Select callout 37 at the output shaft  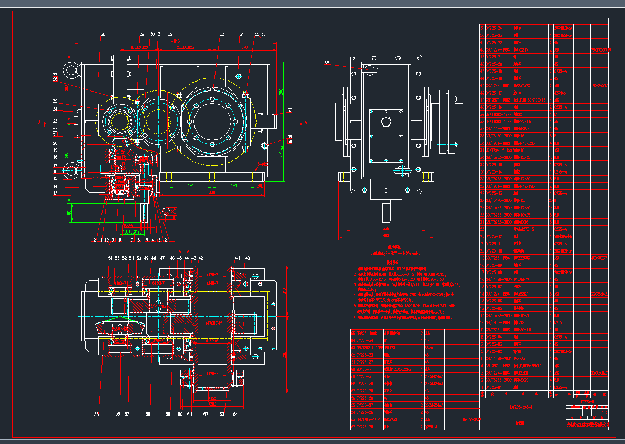pyautogui.click(x=289, y=111)
